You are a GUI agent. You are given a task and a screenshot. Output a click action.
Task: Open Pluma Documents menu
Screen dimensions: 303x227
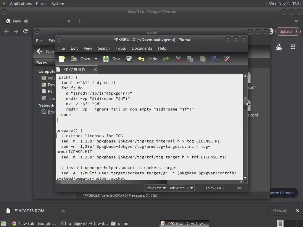click(142, 48)
